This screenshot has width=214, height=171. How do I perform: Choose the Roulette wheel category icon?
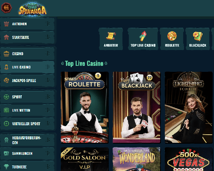172,36
